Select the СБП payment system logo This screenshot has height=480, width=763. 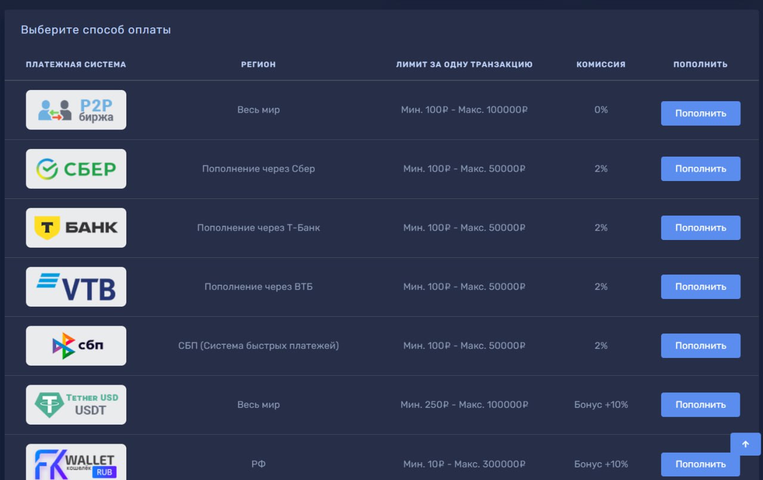(76, 345)
